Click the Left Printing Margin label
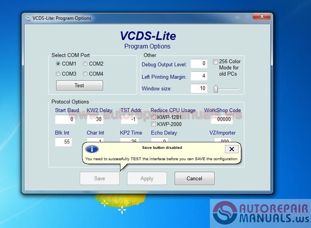The height and width of the screenshot is (228, 311). pyautogui.click(x=164, y=77)
